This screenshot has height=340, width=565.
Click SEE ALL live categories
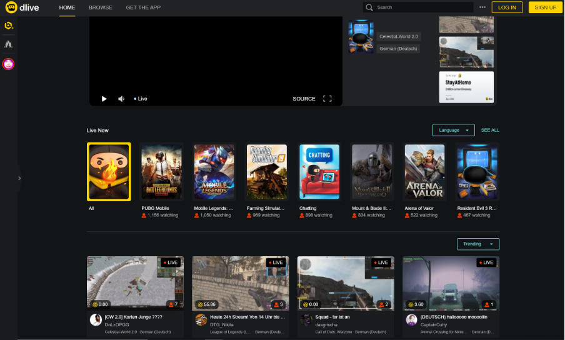490,130
